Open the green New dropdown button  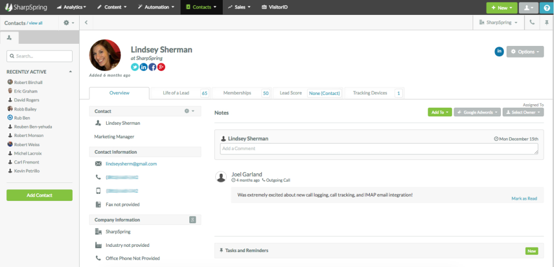pos(501,7)
